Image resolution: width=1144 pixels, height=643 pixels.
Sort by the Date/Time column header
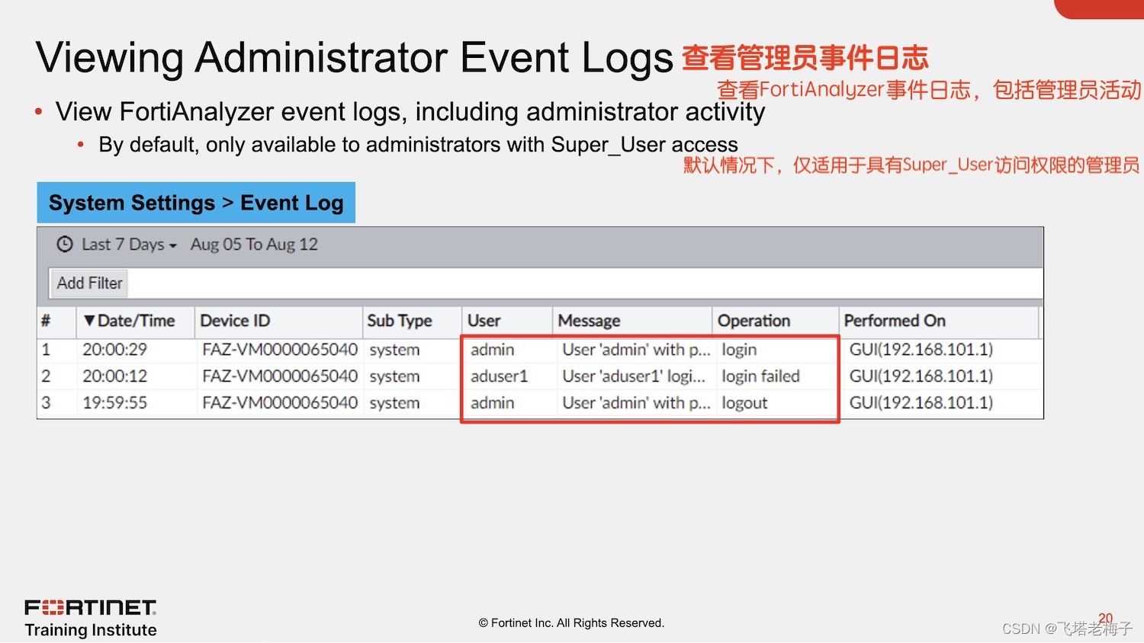click(136, 321)
